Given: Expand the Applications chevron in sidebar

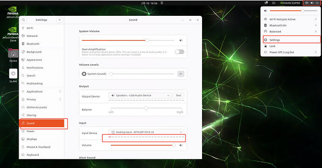Looking at the screenshot, I should coord(60,91).
